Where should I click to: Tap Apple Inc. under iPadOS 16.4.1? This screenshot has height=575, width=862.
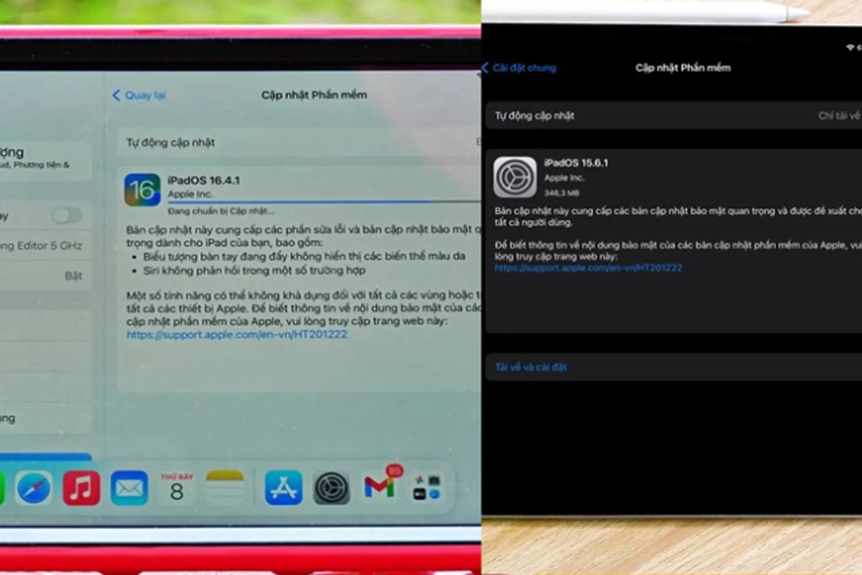(190, 194)
